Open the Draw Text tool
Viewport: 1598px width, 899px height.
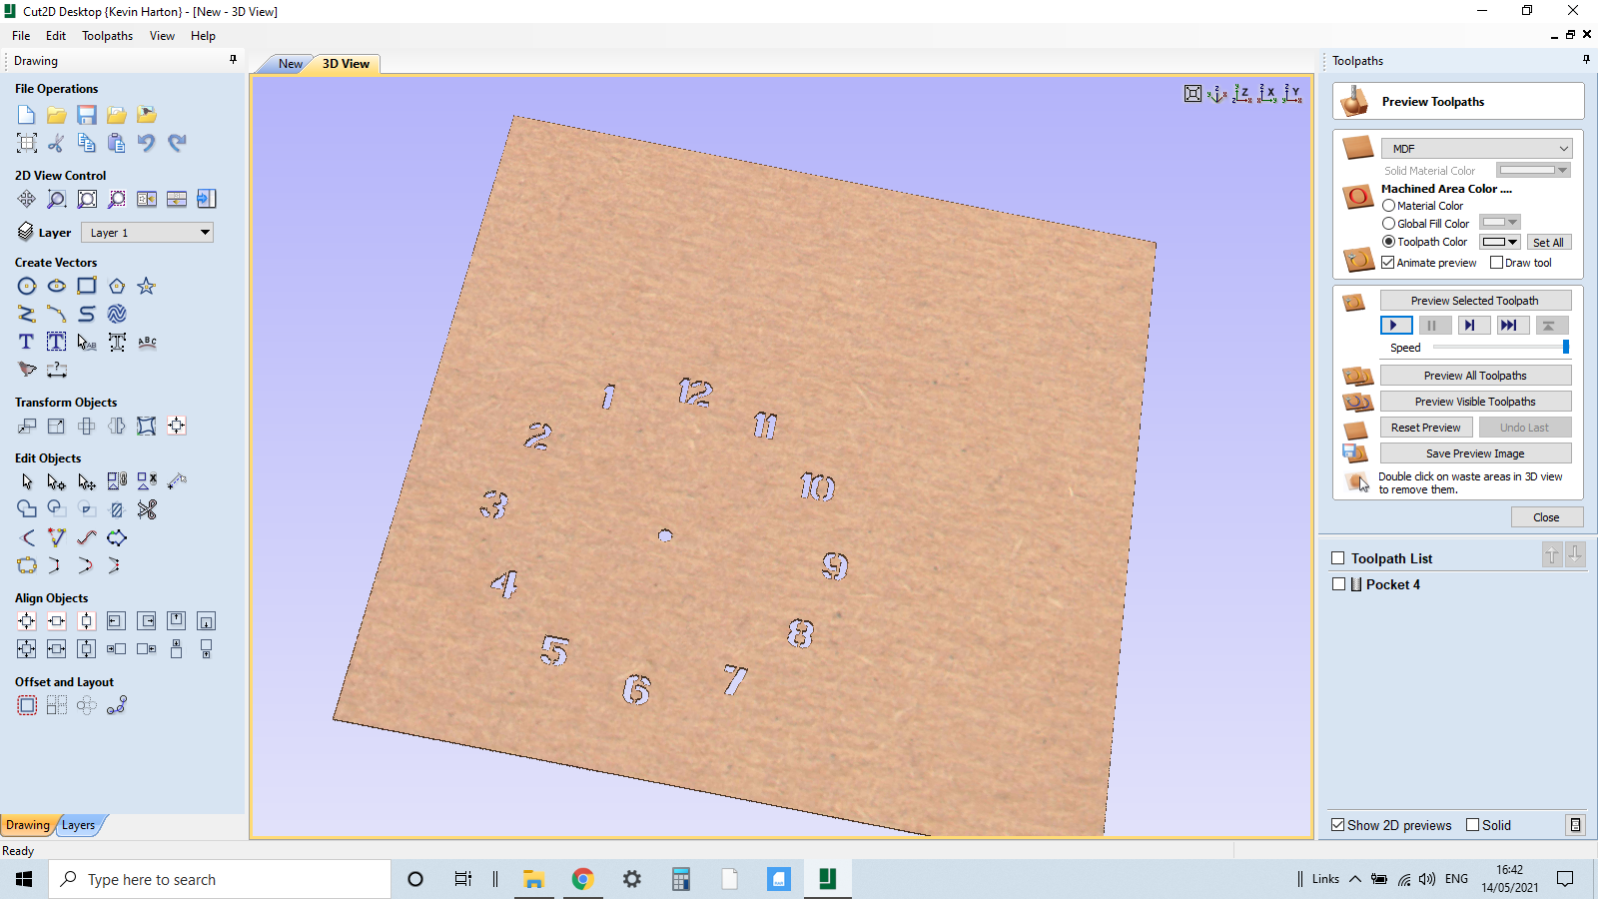[x=25, y=342]
